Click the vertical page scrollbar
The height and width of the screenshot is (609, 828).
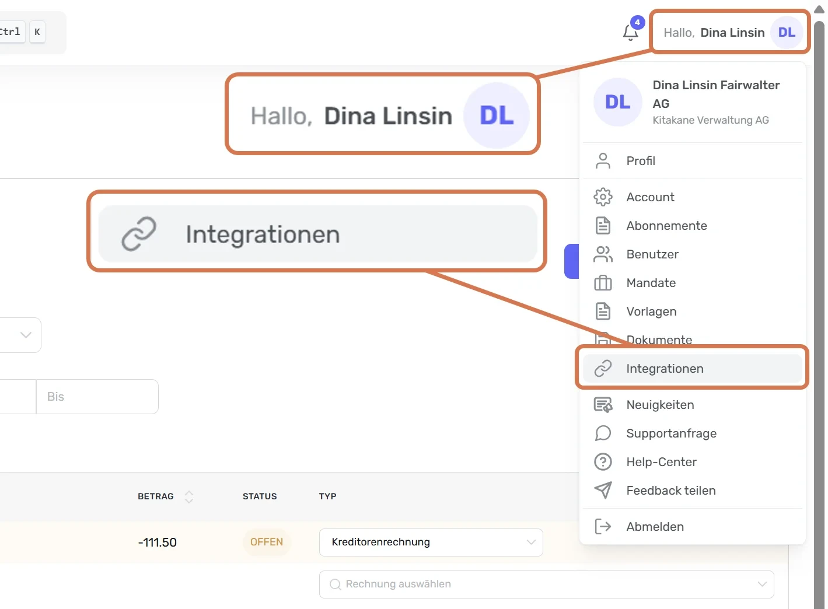(x=819, y=315)
